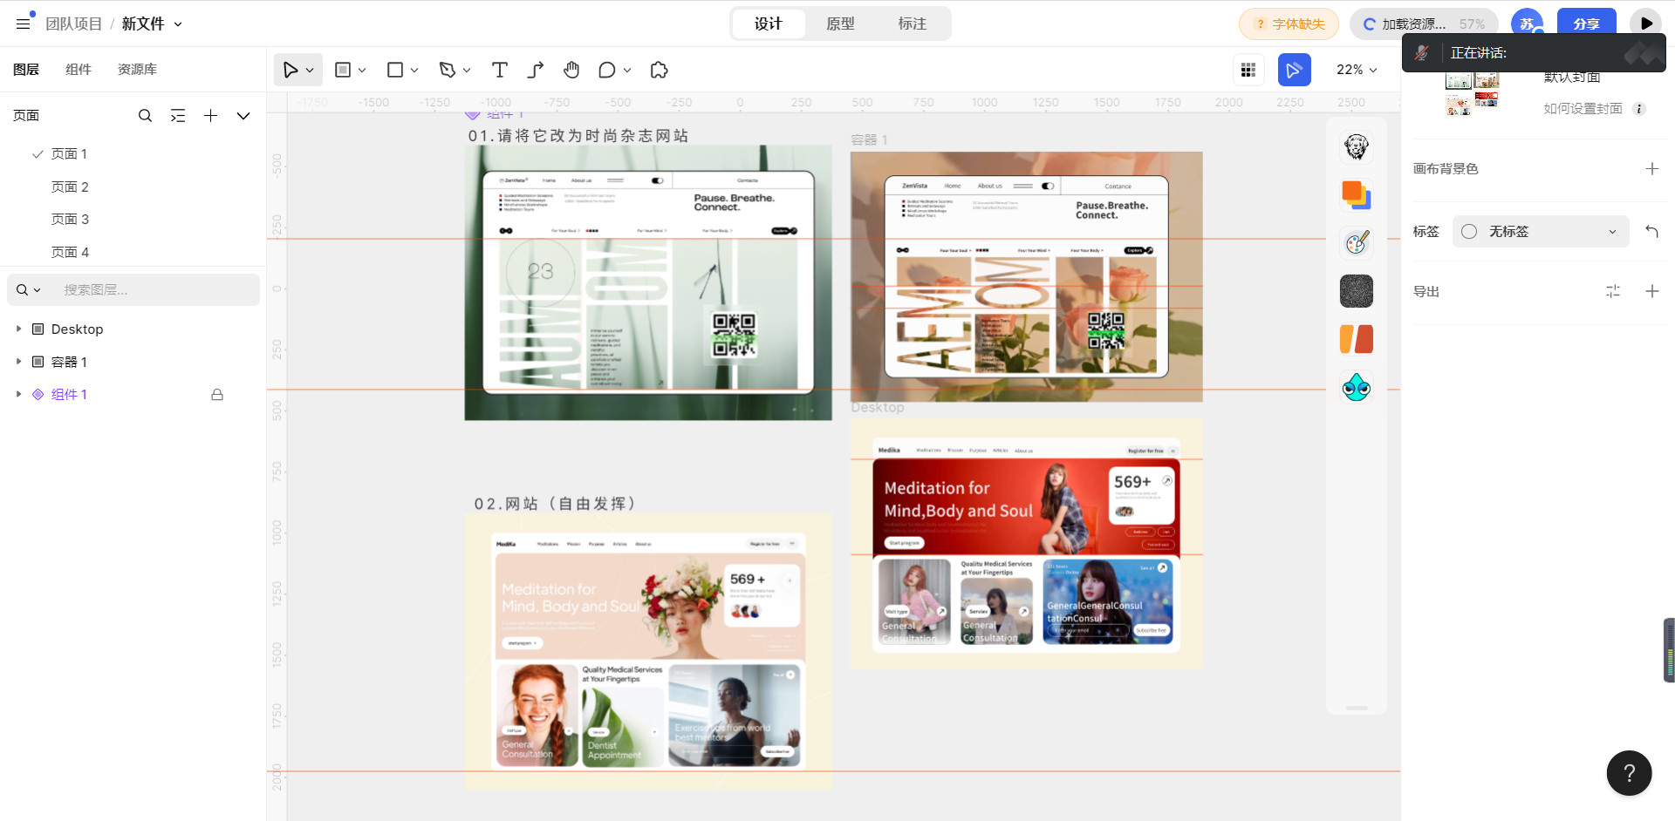
Task: Toggle the muted microphone icon
Action: click(x=1421, y=53)
